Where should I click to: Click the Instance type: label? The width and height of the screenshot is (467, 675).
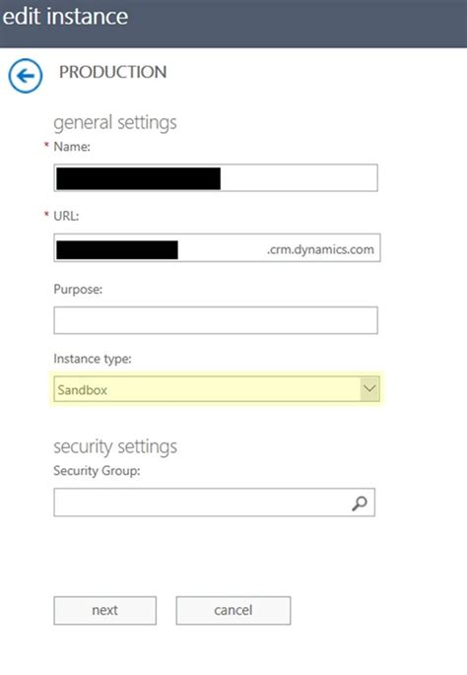(x=93, y=359)
